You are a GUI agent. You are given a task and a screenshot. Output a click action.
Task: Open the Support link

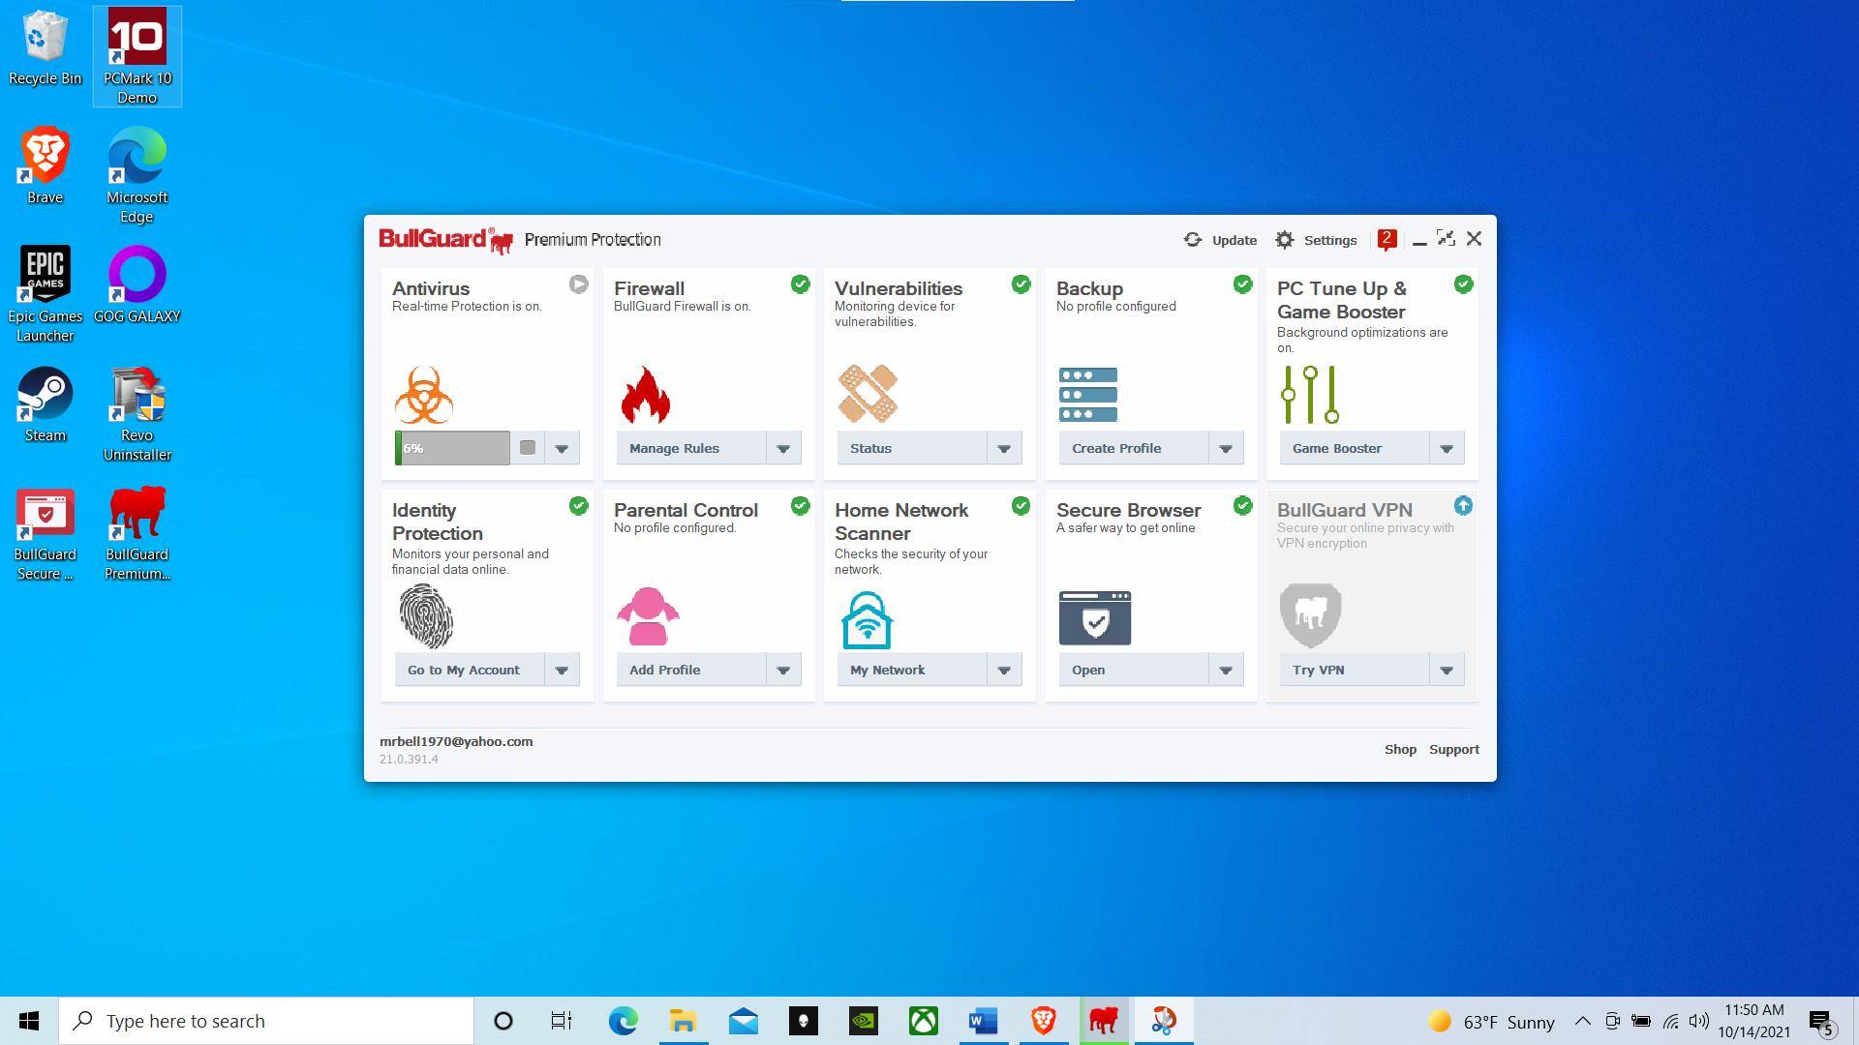tap(1453, 750)
